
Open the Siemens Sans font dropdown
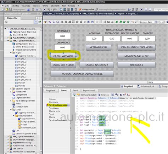click(x=156, y=22)
